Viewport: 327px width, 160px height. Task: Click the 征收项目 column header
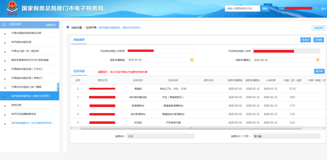138,80
